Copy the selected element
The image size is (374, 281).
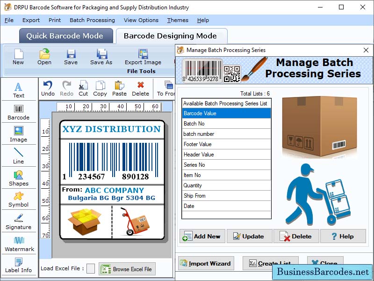pyautogui.click(x=100, y=87)
